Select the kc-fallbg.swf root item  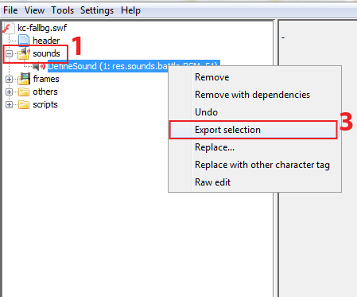pos(42,28)
